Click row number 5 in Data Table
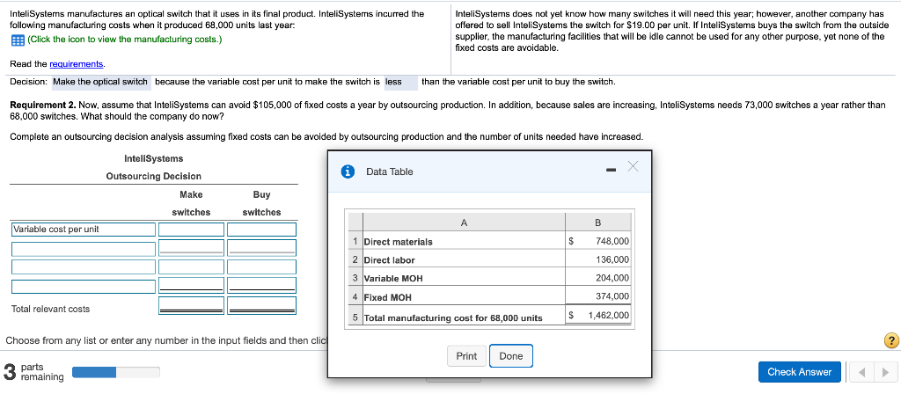This screenshot has height=394, width=901. 355,317
